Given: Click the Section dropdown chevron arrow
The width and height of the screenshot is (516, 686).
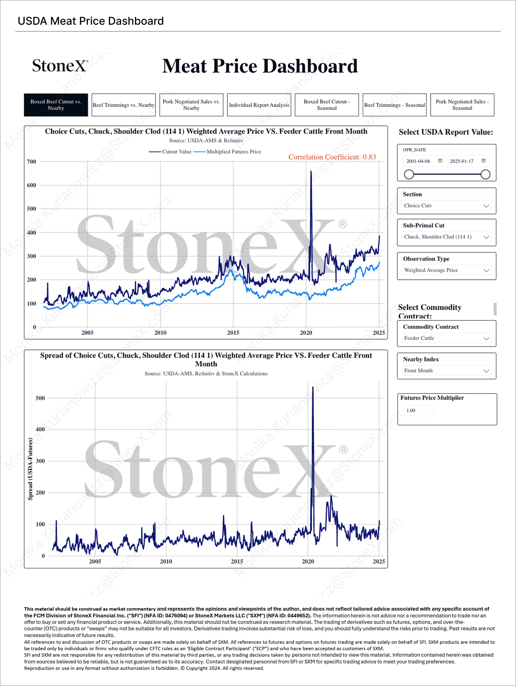Looking at the screenshot, I should (x=486, y=206).
